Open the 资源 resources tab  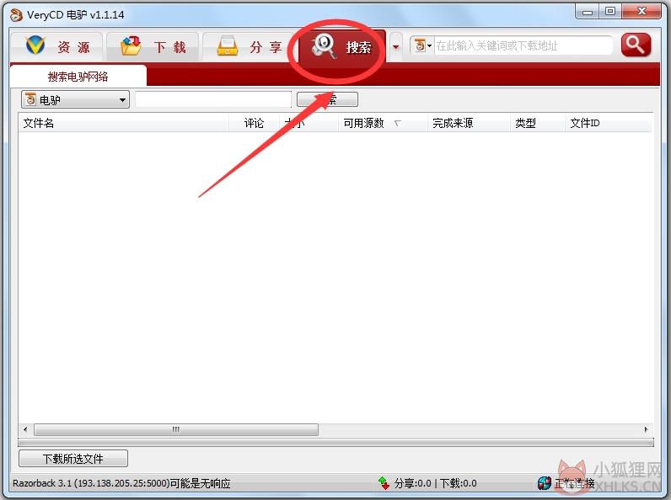point(56,46)
